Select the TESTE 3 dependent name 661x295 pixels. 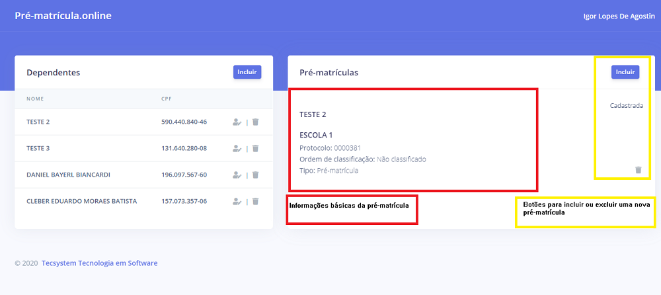[38, 148]
